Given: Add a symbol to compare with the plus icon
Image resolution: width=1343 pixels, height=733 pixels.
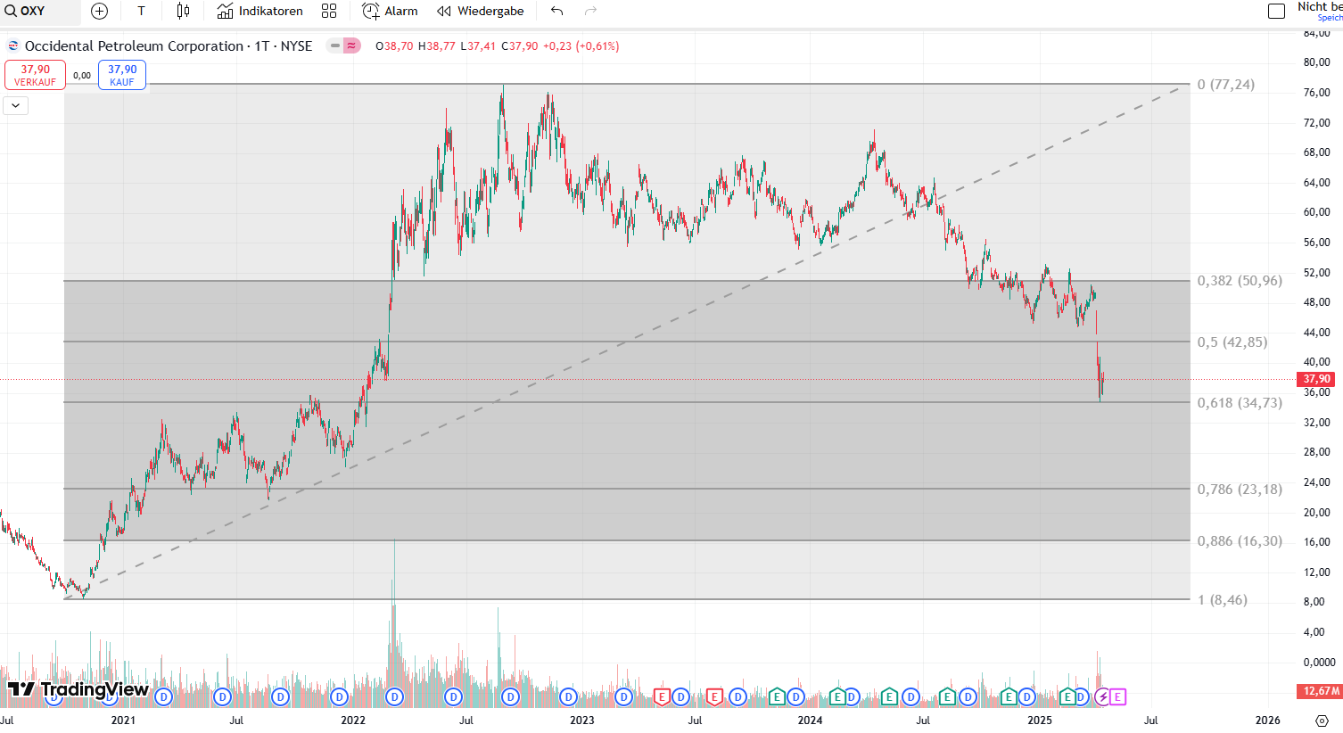Looking at the screenshot, I should [100, 11].
